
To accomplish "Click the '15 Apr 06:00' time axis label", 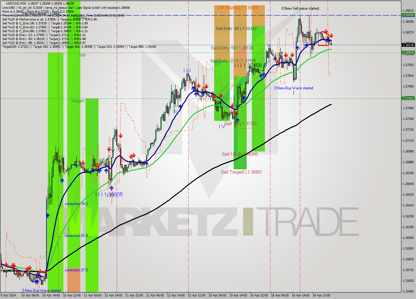I will (218, 295).
